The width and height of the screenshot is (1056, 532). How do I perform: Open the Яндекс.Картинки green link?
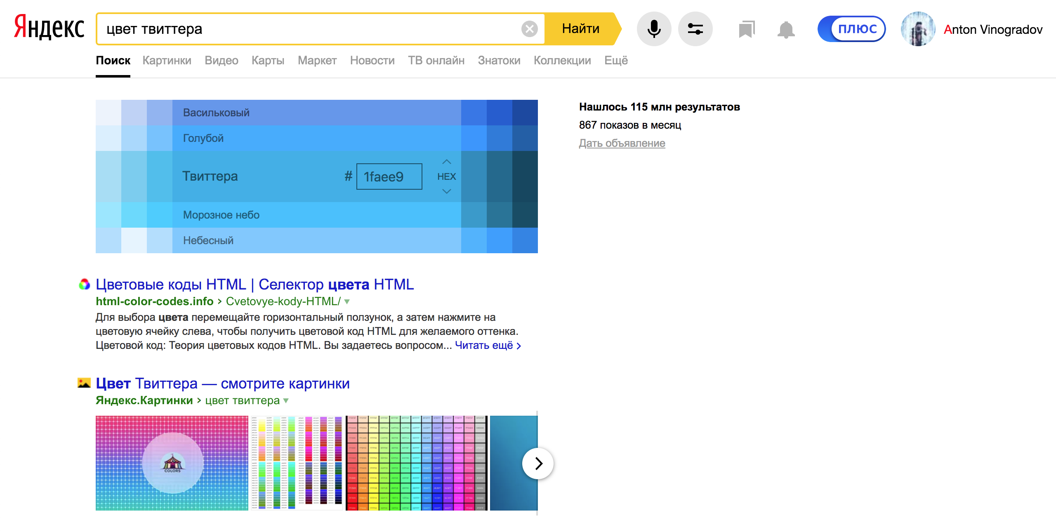144,400
